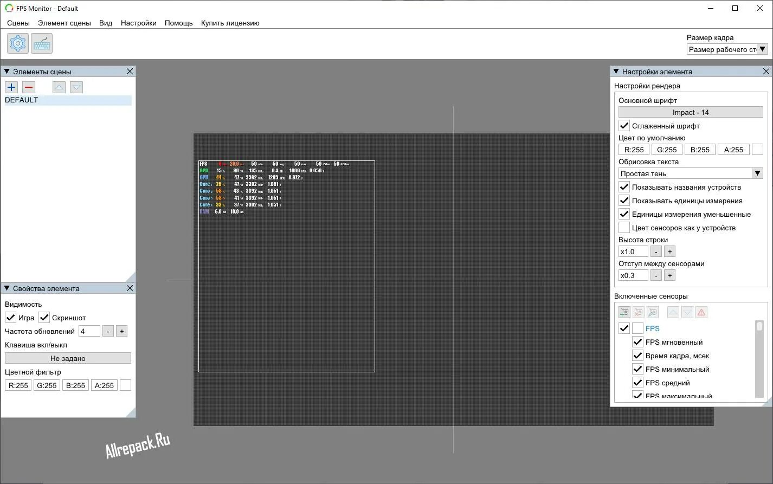Open the Элемент сцены menu
The image size is (773, 484).
(65, 23)
